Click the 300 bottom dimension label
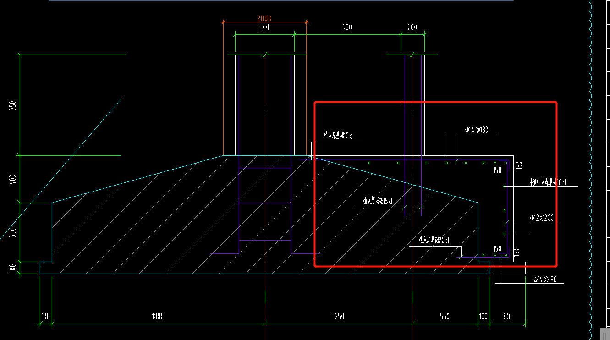This screenshot has height=340, width=610. pos(507,316)
